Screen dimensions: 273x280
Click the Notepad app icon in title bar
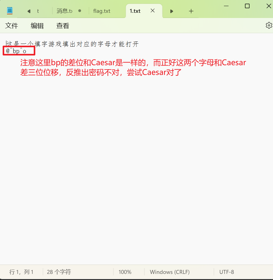(10, 11)
